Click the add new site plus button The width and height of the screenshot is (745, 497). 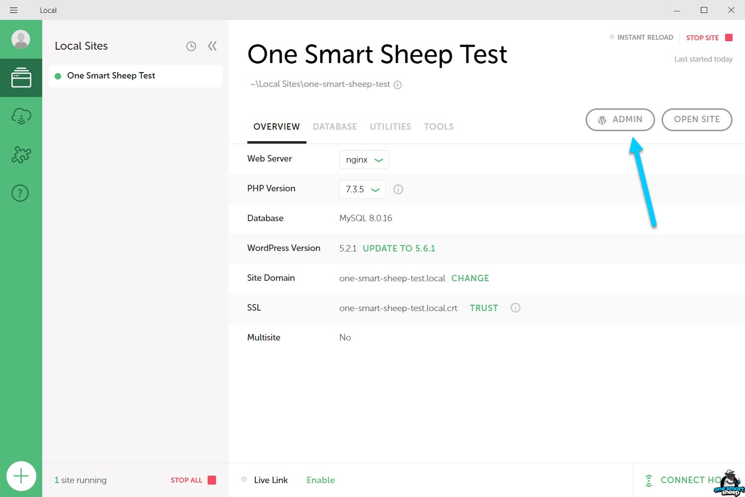click(x=21, y=476)
